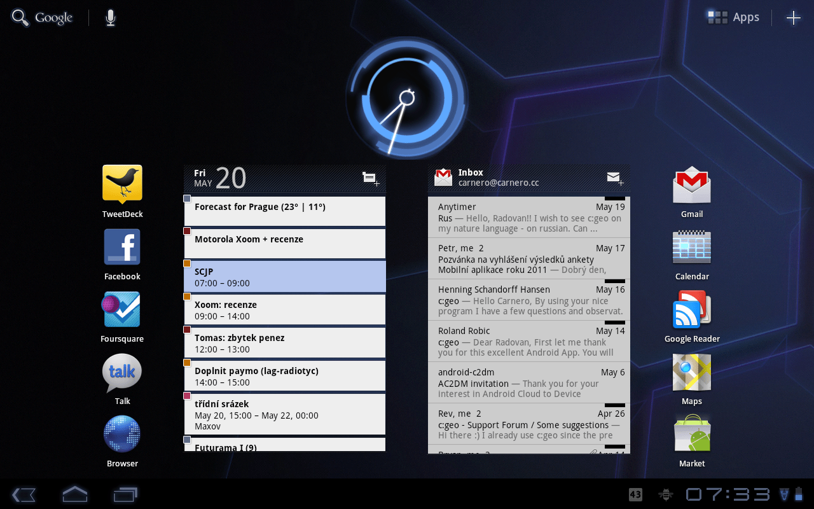Open the Rev, me Support Forum email
The image size is (814, 509).
click(529, 424)
